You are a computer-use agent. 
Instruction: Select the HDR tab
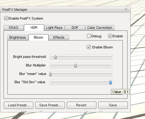click(34, 28)
